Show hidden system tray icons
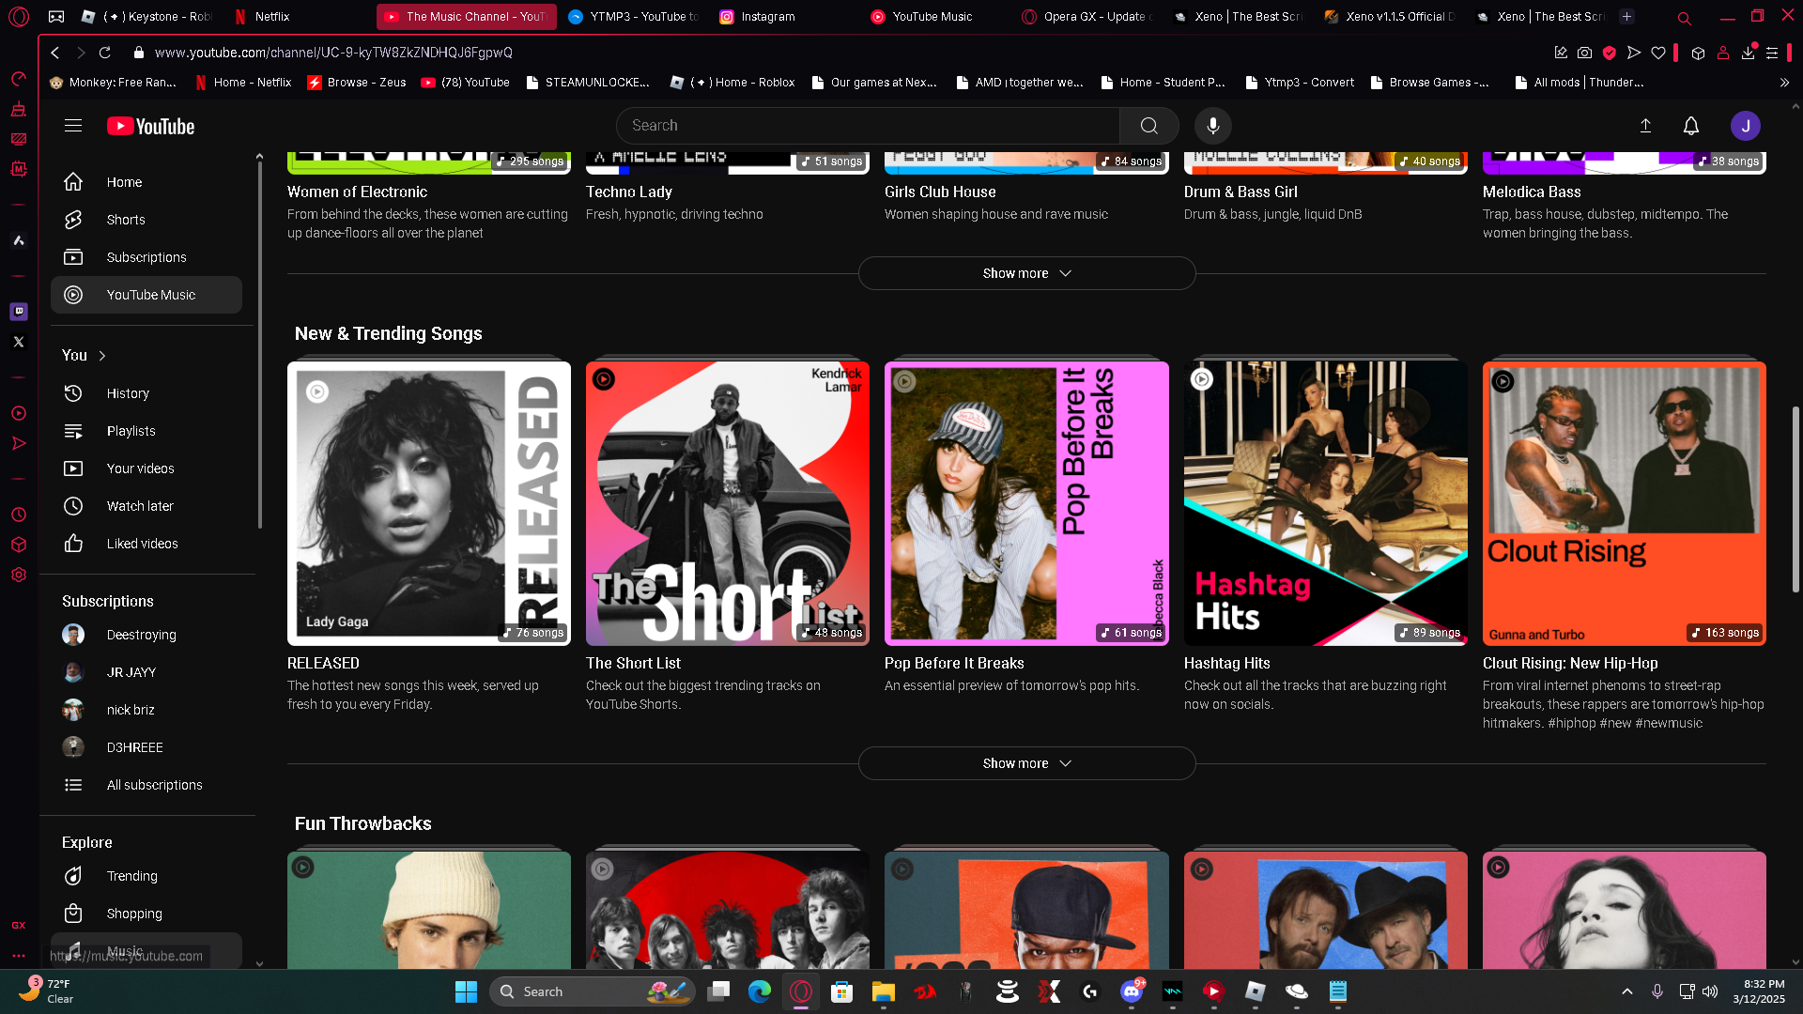1803x1014 pixels. [x=1627, y=991]
